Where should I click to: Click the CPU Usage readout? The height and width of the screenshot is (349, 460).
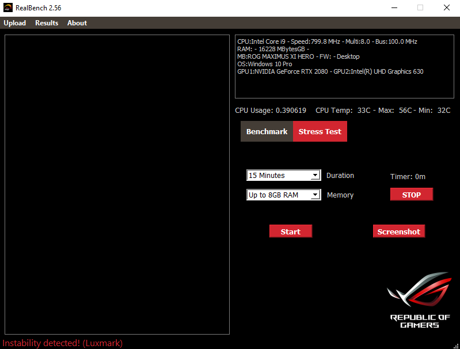(x=271, y=111)
